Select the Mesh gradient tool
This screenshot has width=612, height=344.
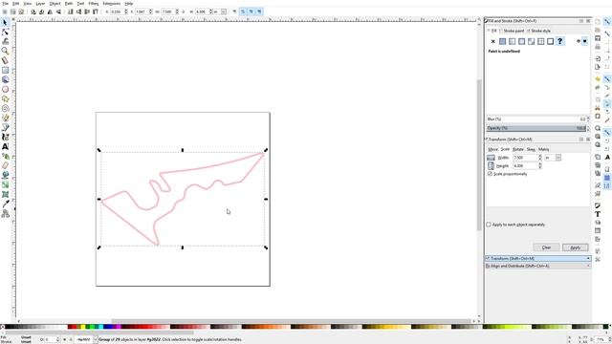5,194
